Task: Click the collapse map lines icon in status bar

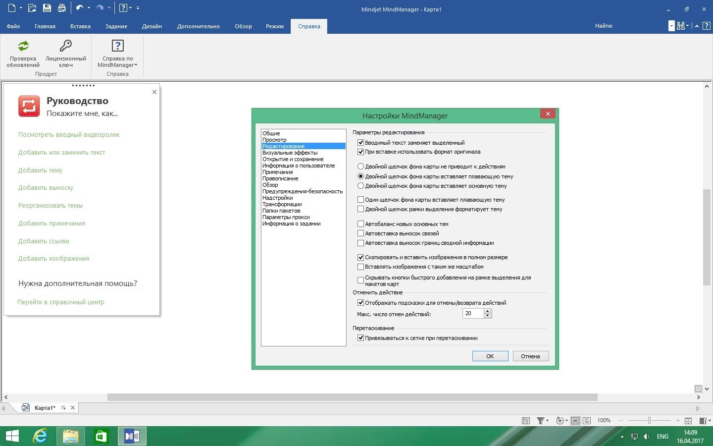Action: [587, 421]
